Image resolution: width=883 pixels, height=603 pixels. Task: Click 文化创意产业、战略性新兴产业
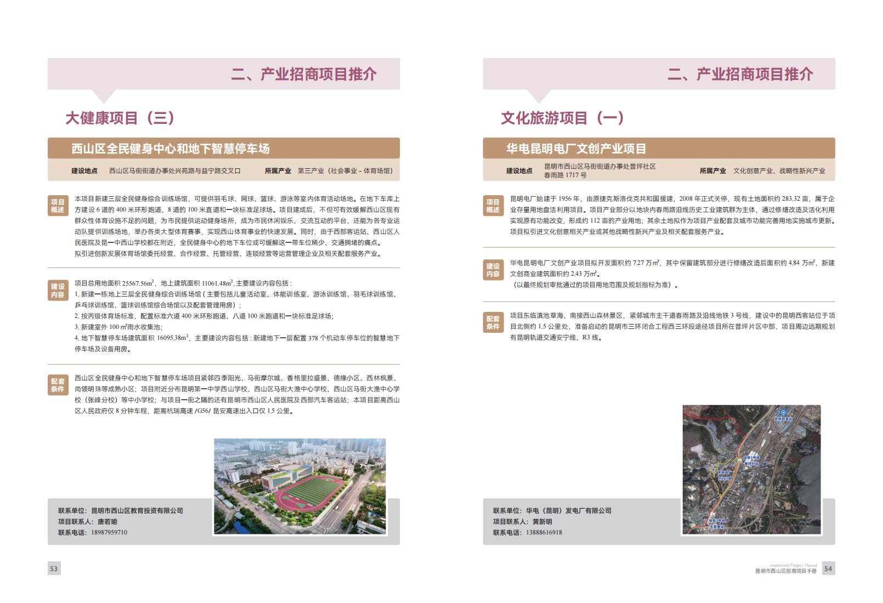click(779, 170)
